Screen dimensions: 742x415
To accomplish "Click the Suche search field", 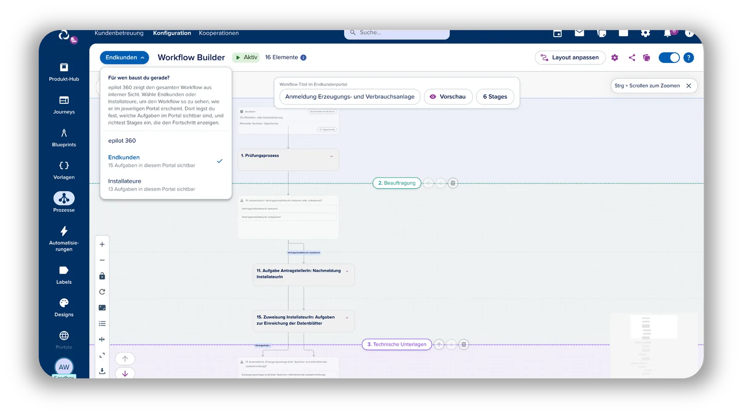I will [x=397, y=33].
